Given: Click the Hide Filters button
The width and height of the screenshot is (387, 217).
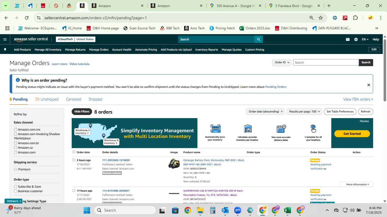Looking at the screenshot, I should click(x=82, y=112).
